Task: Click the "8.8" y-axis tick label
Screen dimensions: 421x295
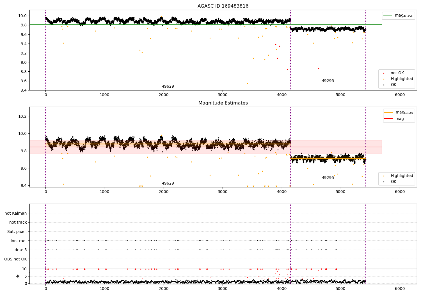Action: [24, 72]
